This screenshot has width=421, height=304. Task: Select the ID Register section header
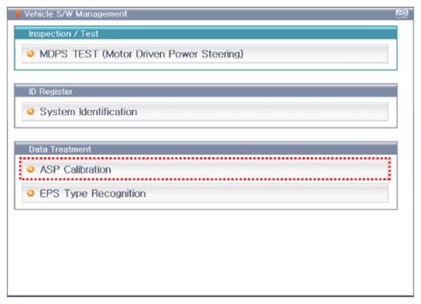206,91
